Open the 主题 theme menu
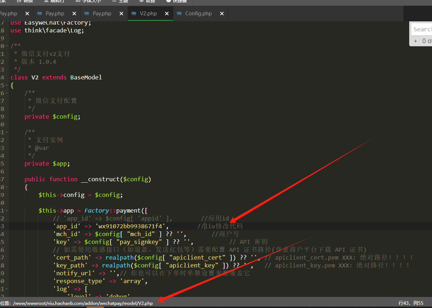 point(120,1)
